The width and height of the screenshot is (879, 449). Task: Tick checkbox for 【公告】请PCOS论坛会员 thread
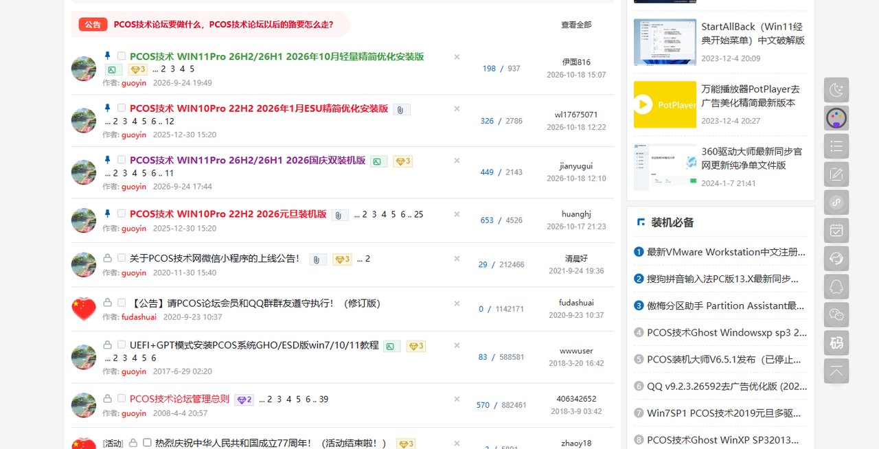(122, 303)
